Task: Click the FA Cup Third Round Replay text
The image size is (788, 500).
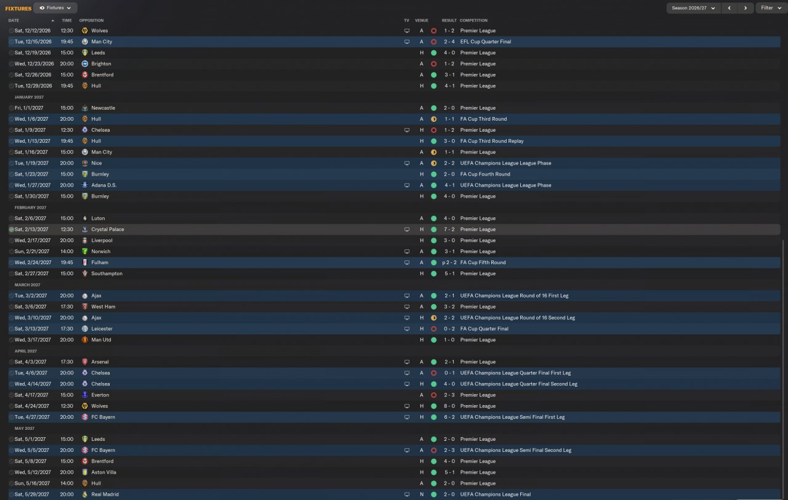Action: 492,141
